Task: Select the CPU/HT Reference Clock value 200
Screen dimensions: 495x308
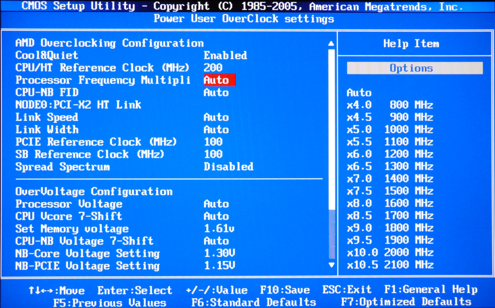Action: tap(213, 68)
